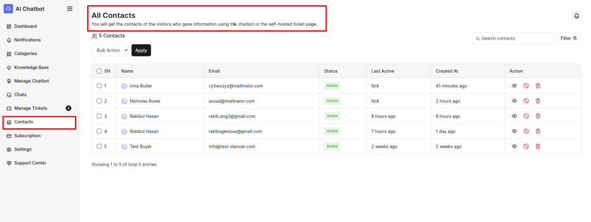Go to Dashboard in sidebar
The width and height of the screenshot is (591, 222).
[25, 26]
